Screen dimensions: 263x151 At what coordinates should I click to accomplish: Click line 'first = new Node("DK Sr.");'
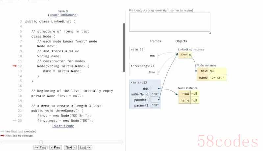[x=64, y=115]
